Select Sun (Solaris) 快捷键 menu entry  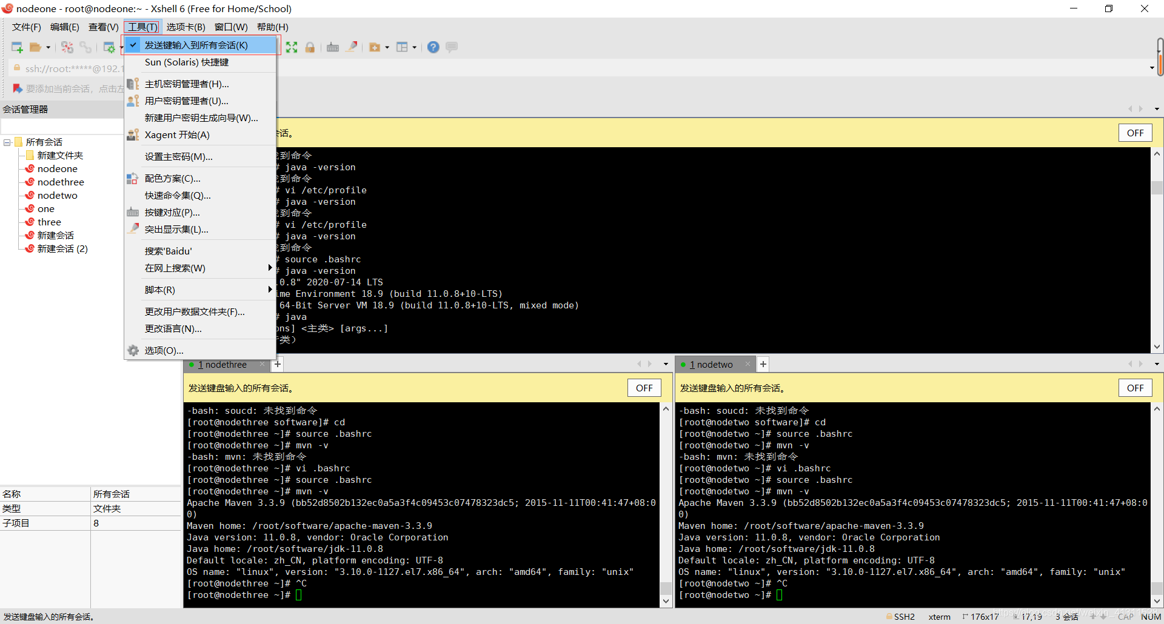201,62
